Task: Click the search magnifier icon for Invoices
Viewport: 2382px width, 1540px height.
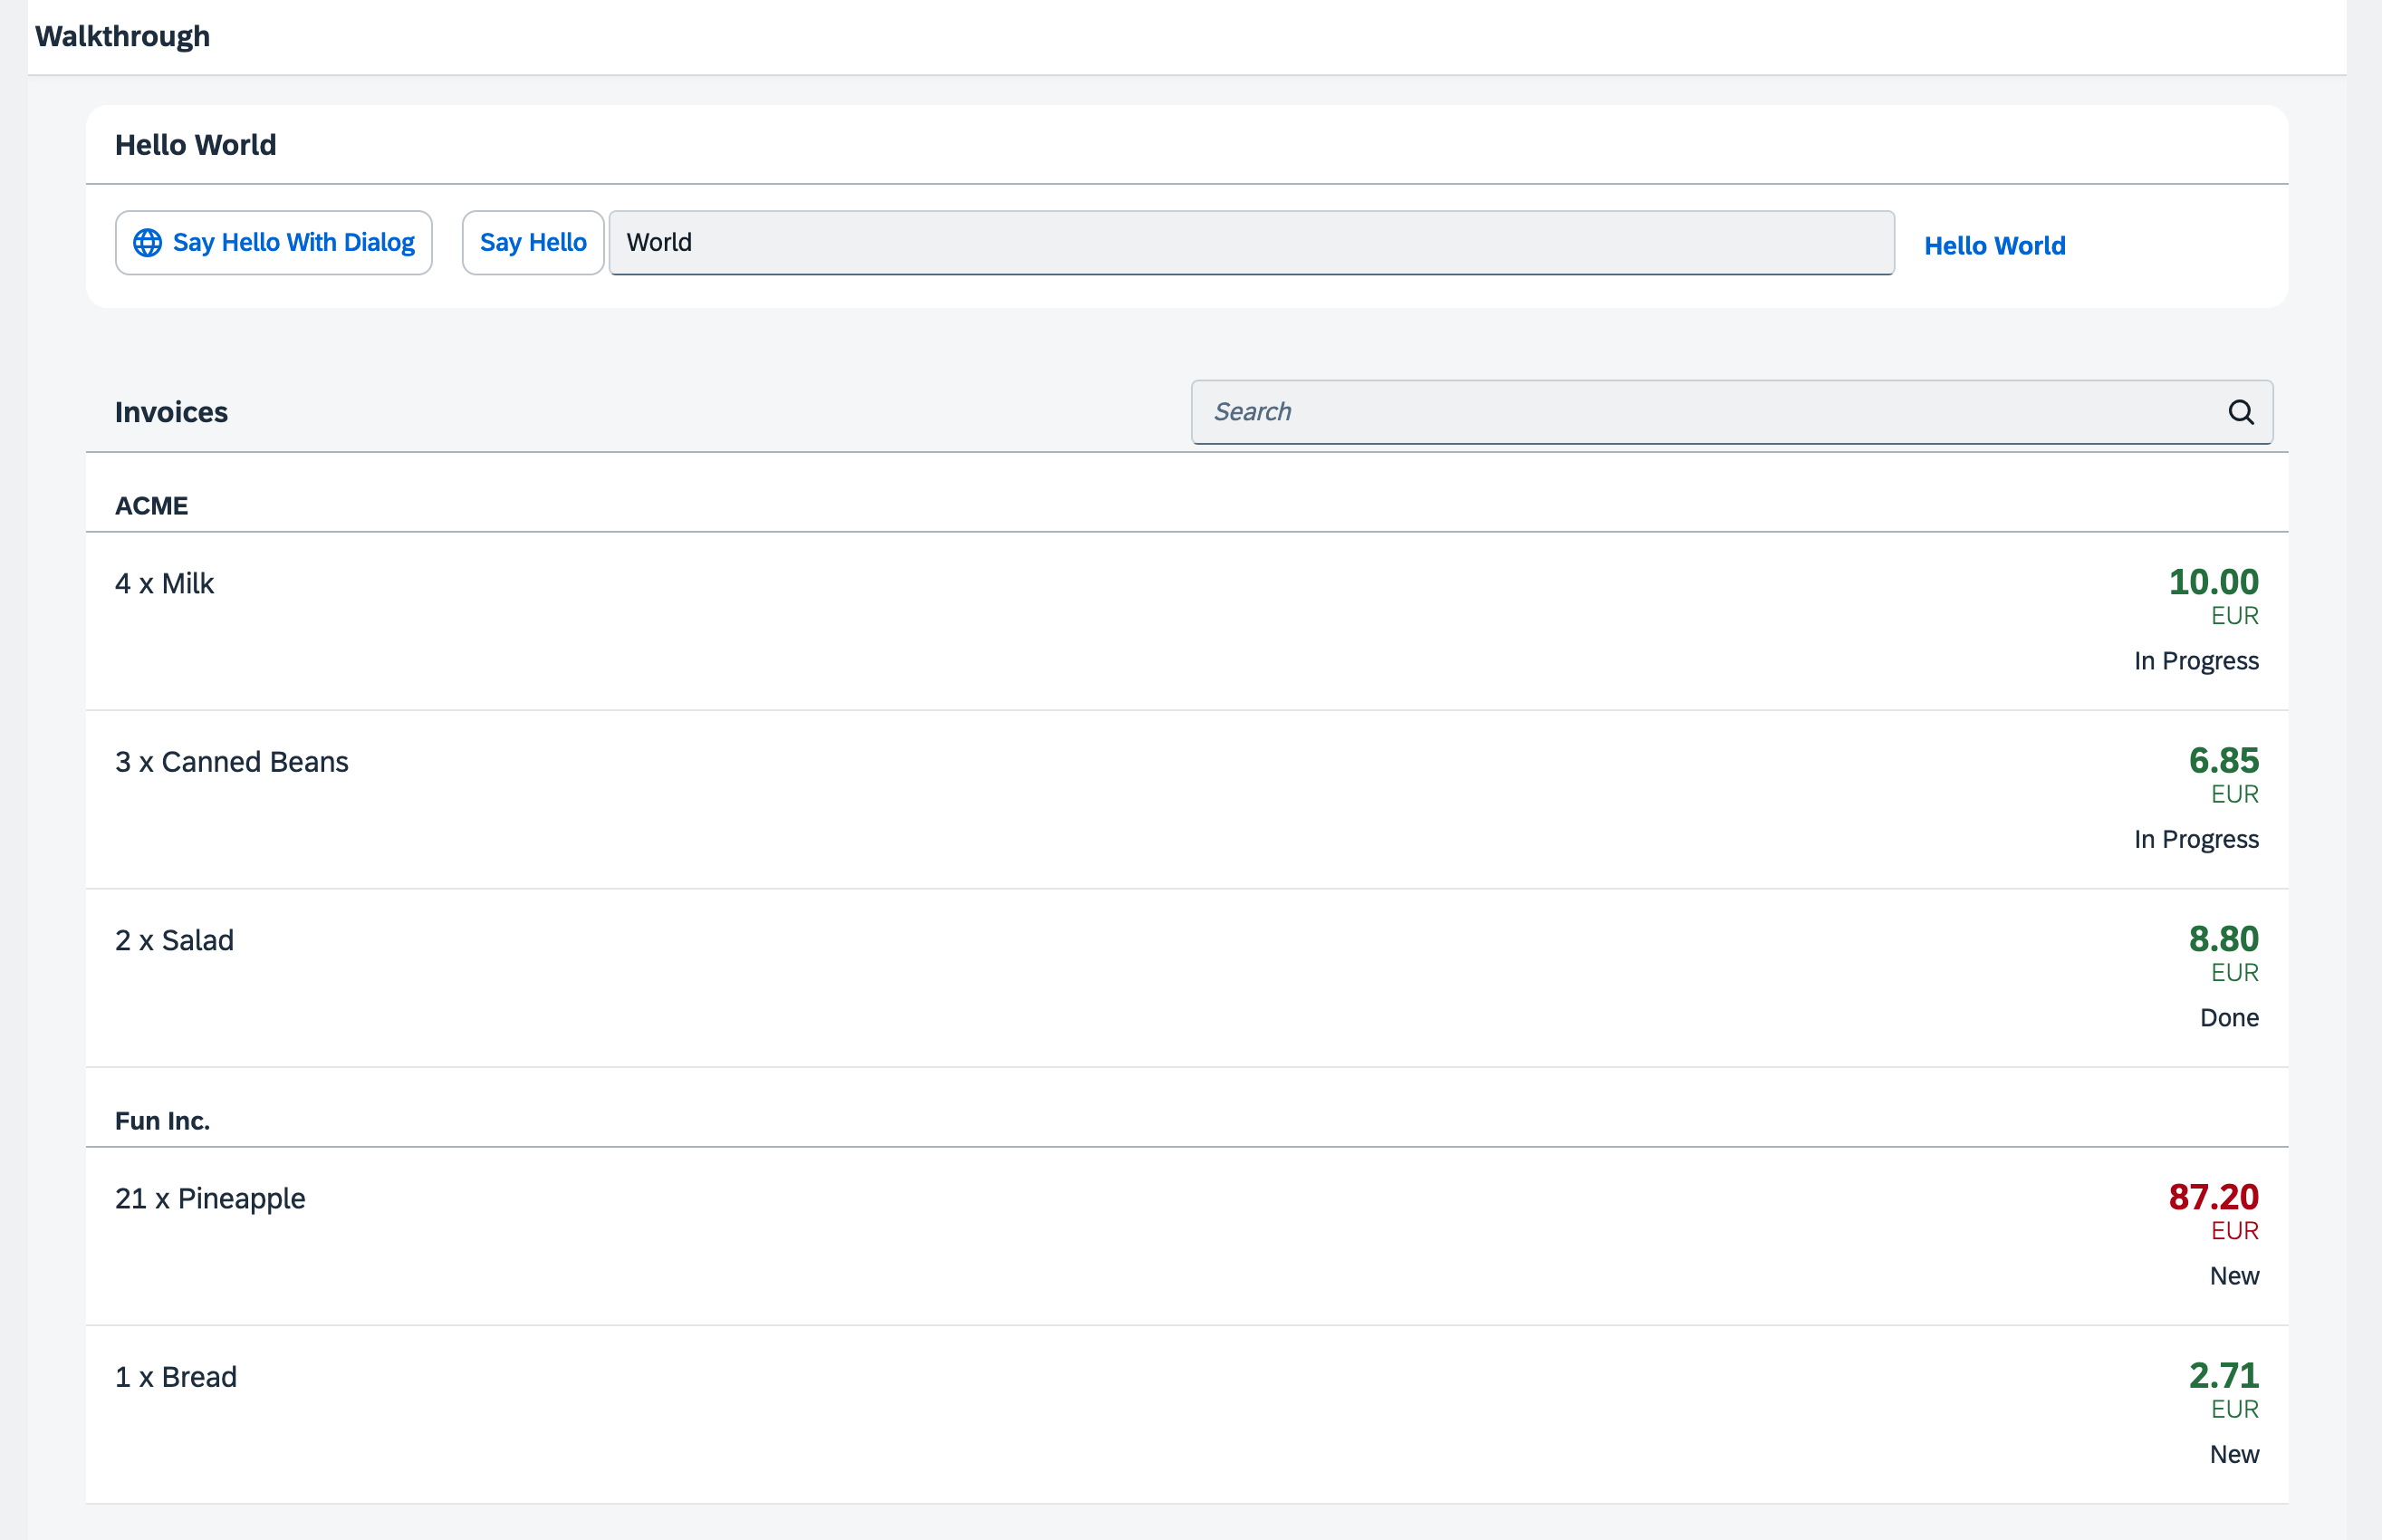Action: [x=2240, y=411]
